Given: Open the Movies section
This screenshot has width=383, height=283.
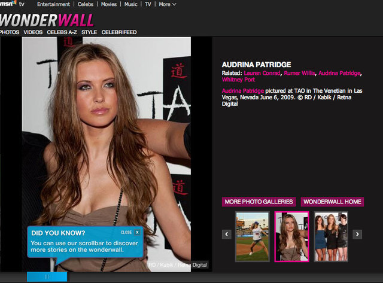Looking at the screenshot, I should [x=109, y=4].
